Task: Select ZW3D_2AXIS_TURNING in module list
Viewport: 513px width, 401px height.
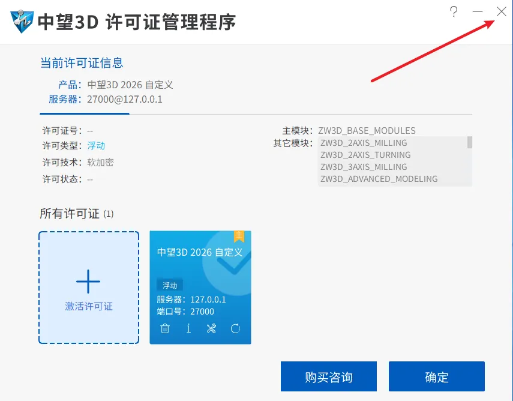Action: (365, 155)
